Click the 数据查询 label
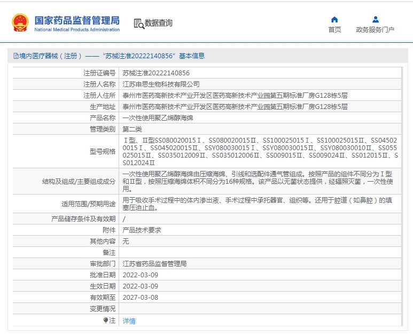The height and width of the screenshot is (335, 413). tap(158, 23)
